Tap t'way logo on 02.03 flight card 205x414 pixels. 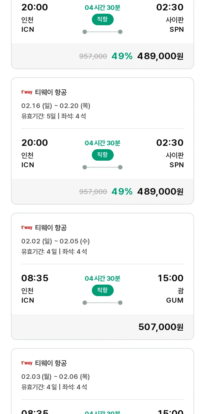pos(27,363)
